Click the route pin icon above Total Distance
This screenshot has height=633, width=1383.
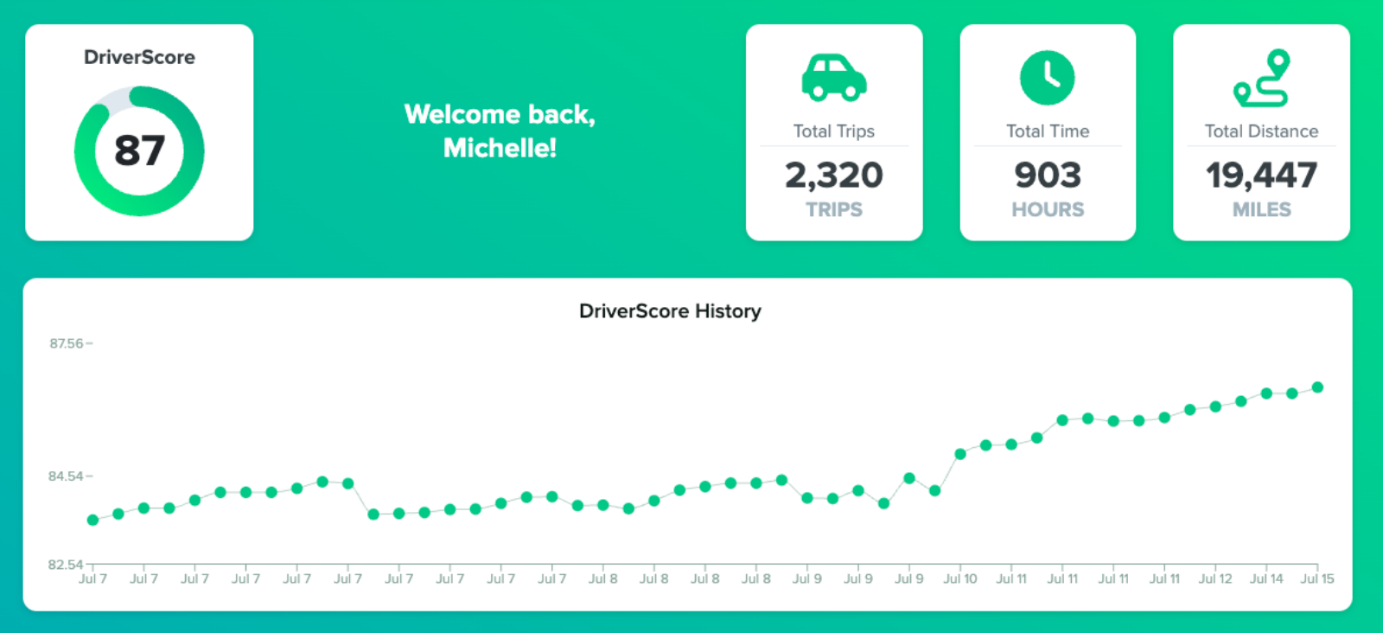pyautogui.click(x=1261, y=78)
